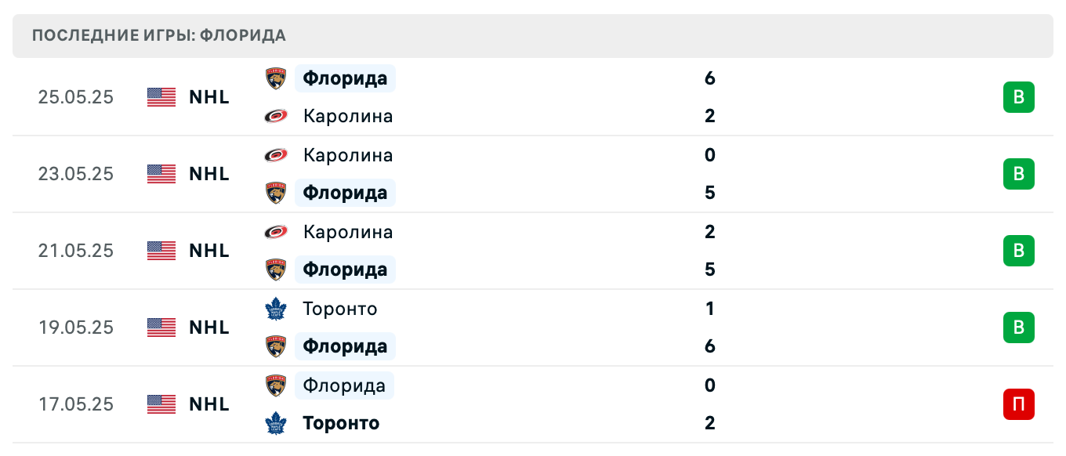Select the Carolina Hurricanes logo in the 23.05.25 match
This screenshot has width=1066, height=456.
pyautogui.click(x=276, y=155)
